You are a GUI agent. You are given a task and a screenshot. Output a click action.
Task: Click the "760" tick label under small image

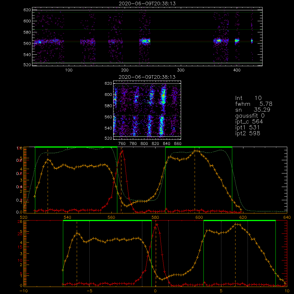(122, 144)
